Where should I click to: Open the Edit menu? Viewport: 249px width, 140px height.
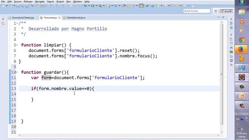tap(9, 2)
